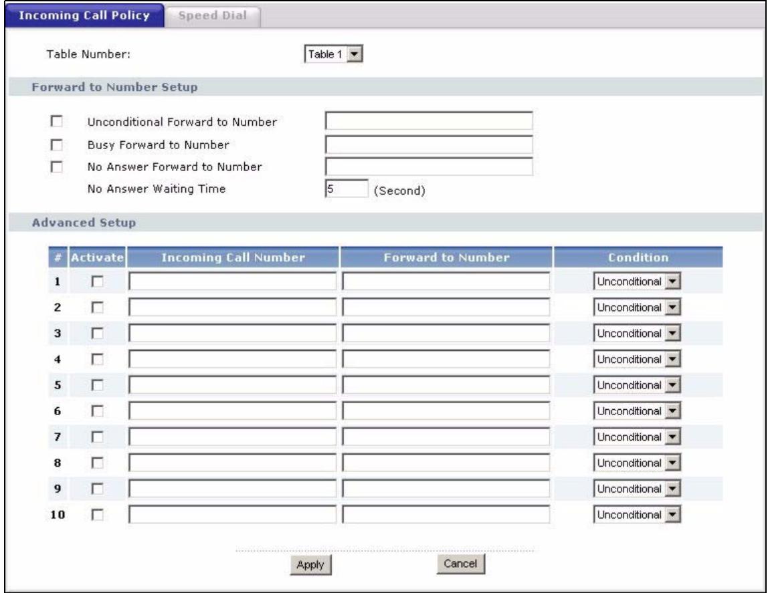
Task: Click Incoming Call Number field in row 2
Action: click(x=233, y=308)
